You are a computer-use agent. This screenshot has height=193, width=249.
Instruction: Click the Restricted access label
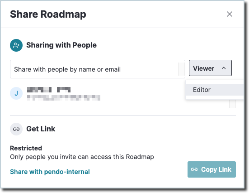click(x=26, y=148)
